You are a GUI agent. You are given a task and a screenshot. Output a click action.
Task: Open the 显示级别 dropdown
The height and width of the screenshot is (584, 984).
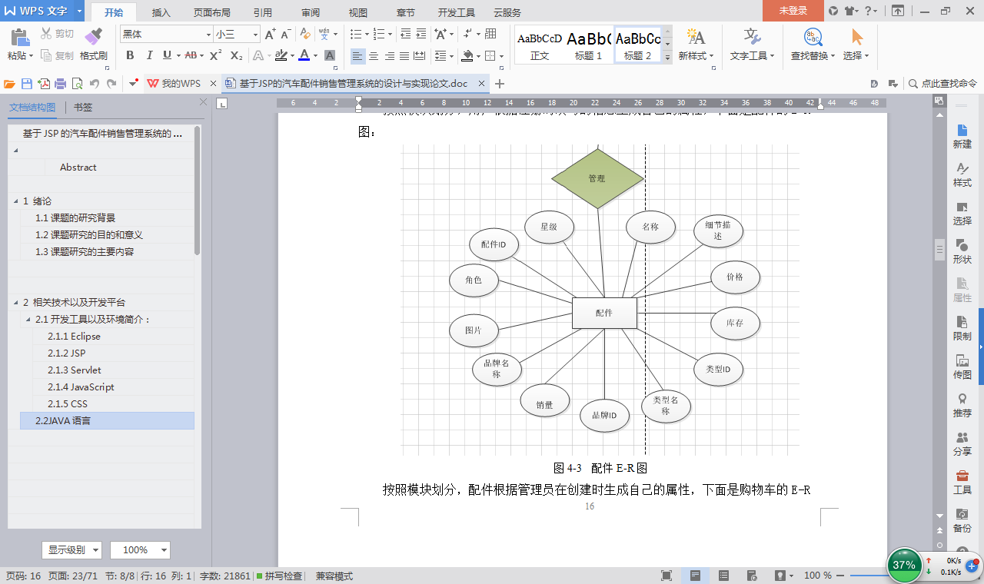point(71,550)
